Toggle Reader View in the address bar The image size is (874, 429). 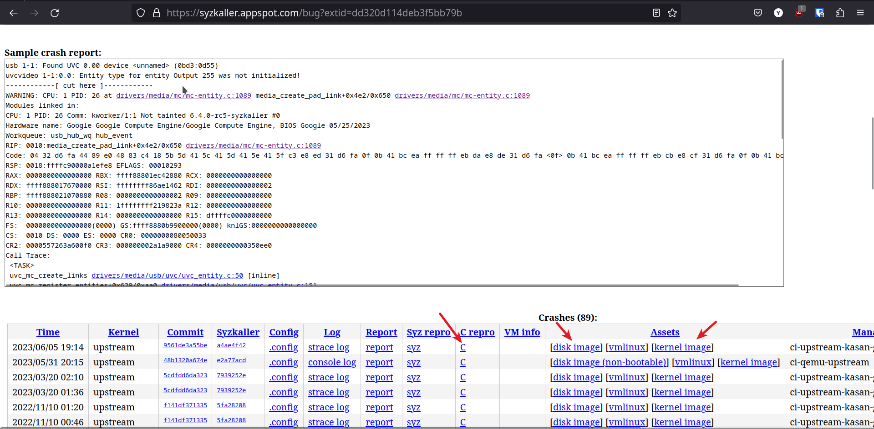(656, 13)
